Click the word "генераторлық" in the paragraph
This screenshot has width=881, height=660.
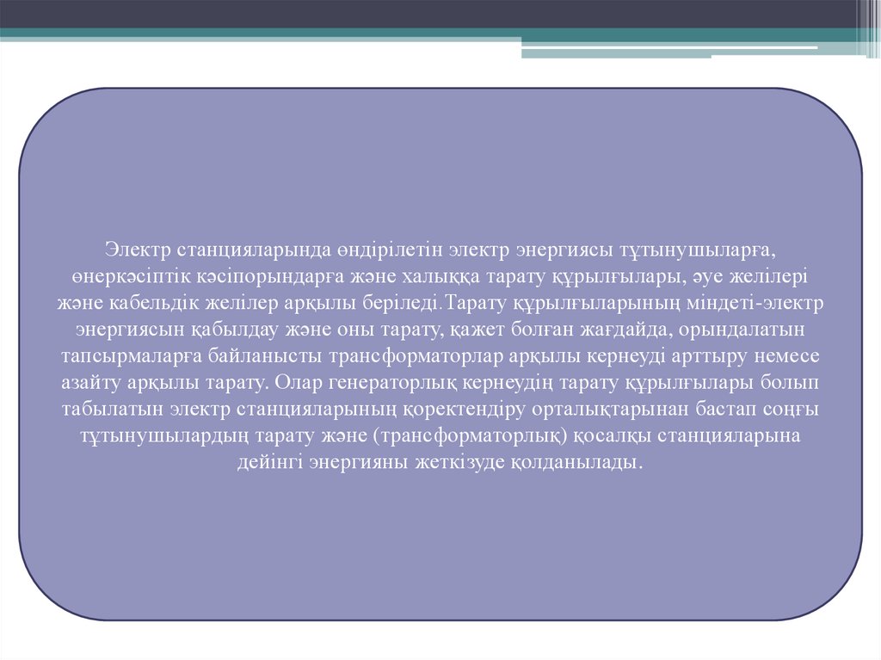point(393,383)
